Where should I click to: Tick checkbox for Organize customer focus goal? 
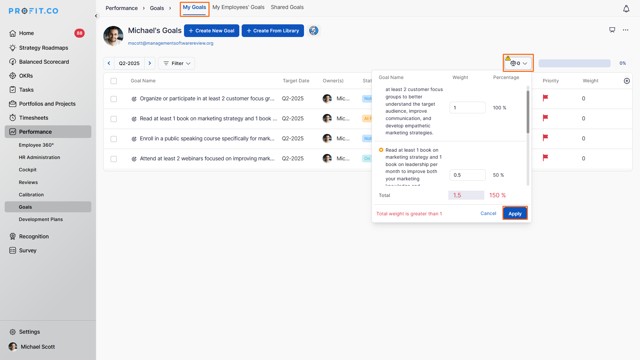point(114,99)
